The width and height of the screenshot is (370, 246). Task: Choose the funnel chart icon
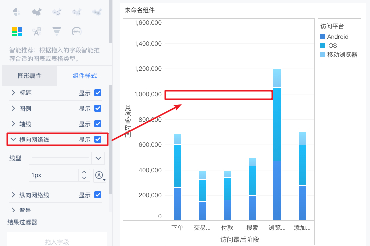[57, 31]
